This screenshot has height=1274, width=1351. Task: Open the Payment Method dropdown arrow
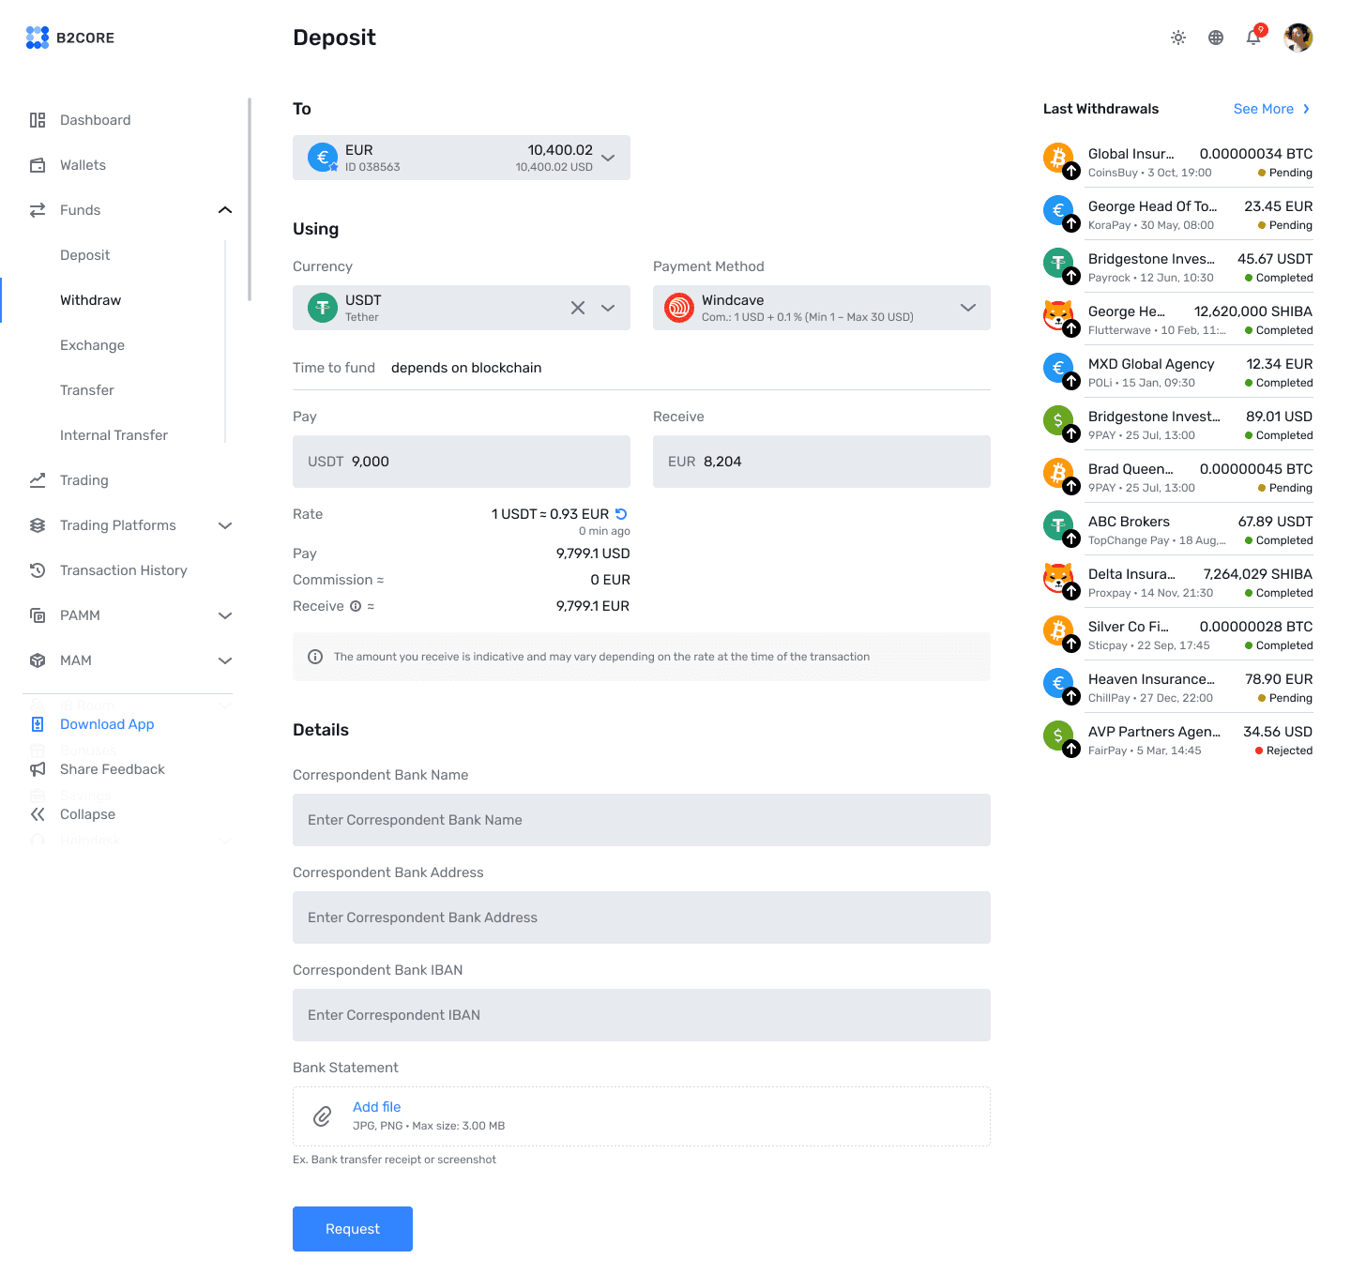[968, 308]
